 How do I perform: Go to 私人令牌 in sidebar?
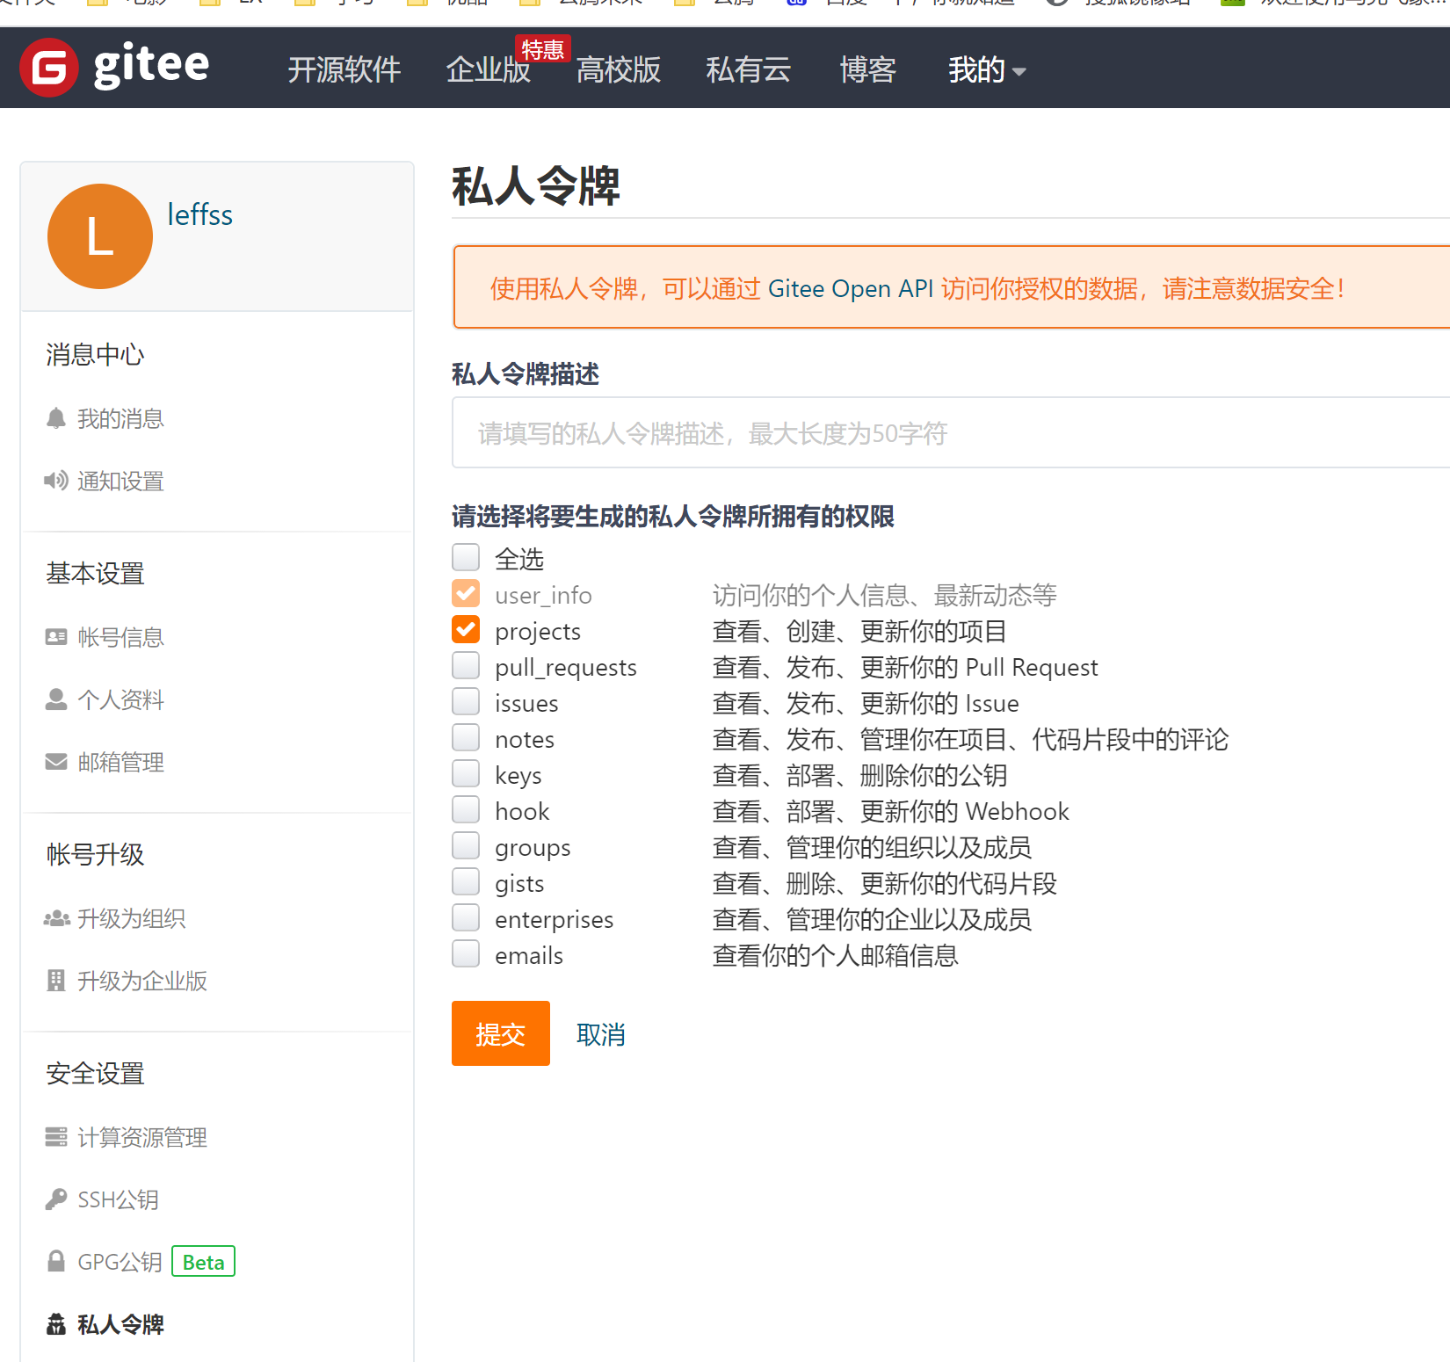120,1324
